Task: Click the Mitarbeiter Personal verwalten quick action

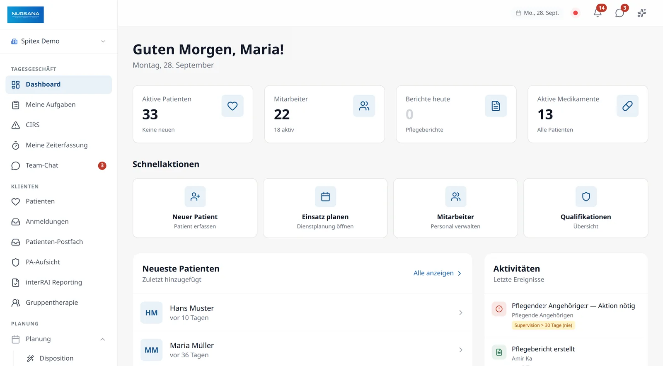Action: click(455, 208)
